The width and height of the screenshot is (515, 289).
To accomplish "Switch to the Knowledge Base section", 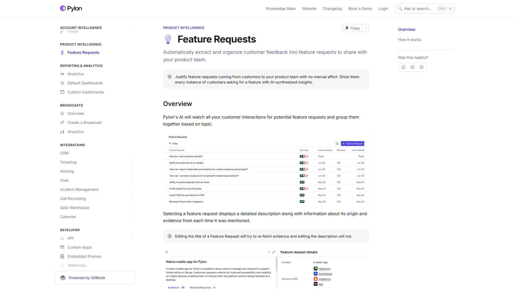I will (281, 9).
